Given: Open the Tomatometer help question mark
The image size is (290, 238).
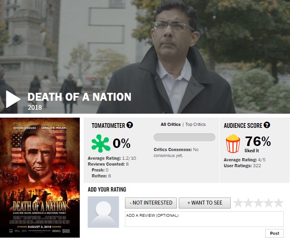Looking at the screenshot, I should [x=130, y=125].
